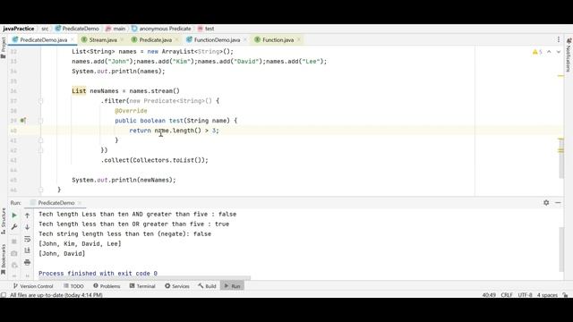Image resolution: width=573 pixels, height=322 pixels.
Task: Click the warnings indicator in editor
Action: (537, 52)
